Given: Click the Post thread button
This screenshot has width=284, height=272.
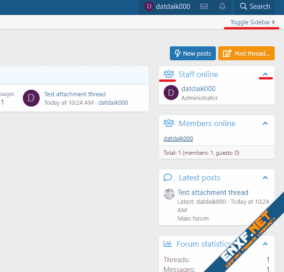Looking at the screenshot, I should coord(246,53).
